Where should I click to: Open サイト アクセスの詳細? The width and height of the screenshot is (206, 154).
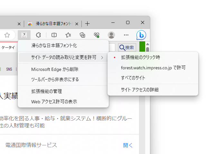click(x=153, y=90)
